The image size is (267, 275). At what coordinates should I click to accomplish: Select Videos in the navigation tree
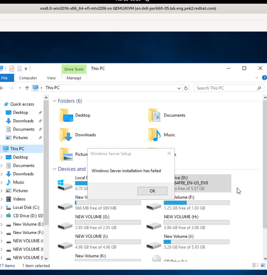[19, 199]
